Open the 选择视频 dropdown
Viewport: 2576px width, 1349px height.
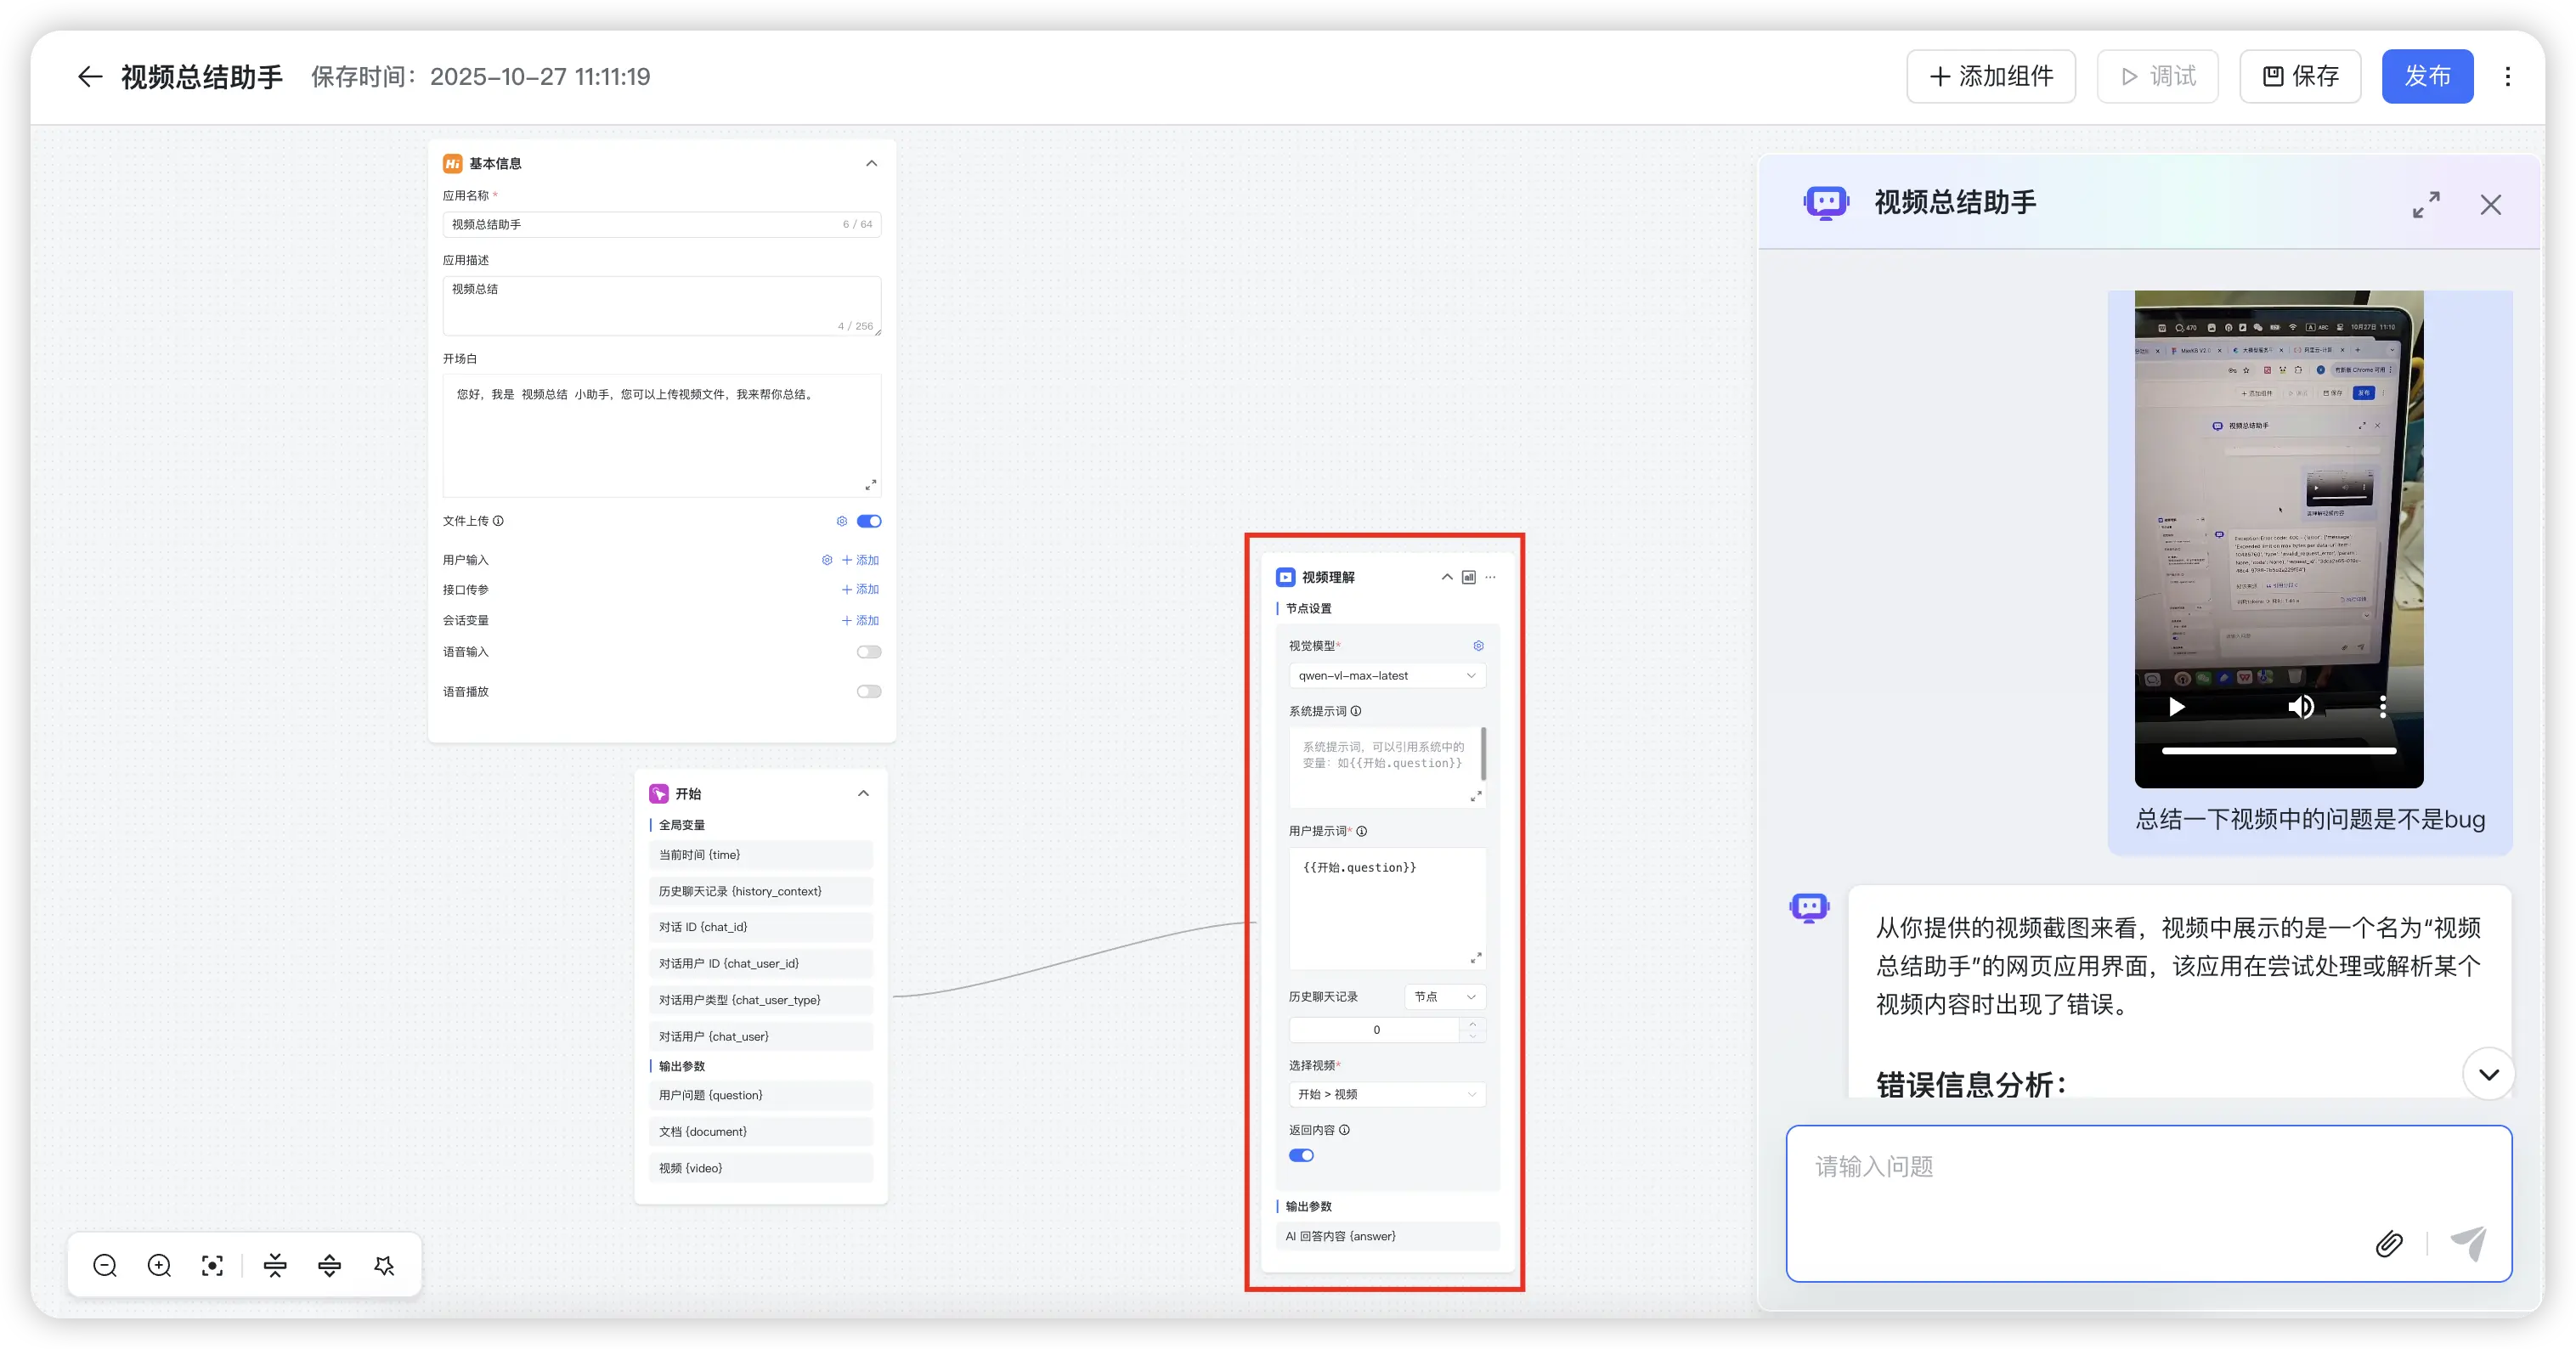click(1387, 1094)
